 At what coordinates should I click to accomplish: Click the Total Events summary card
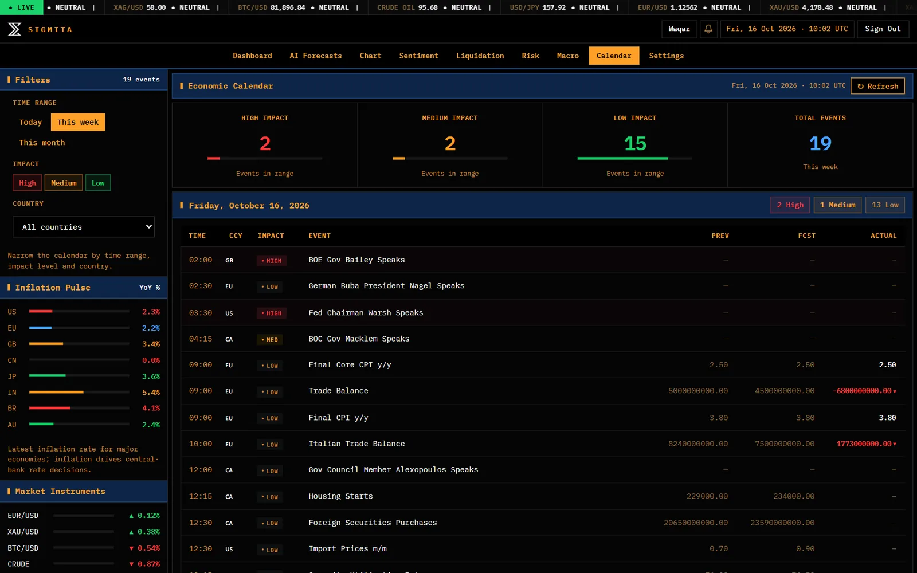click(x=820, y=145)
